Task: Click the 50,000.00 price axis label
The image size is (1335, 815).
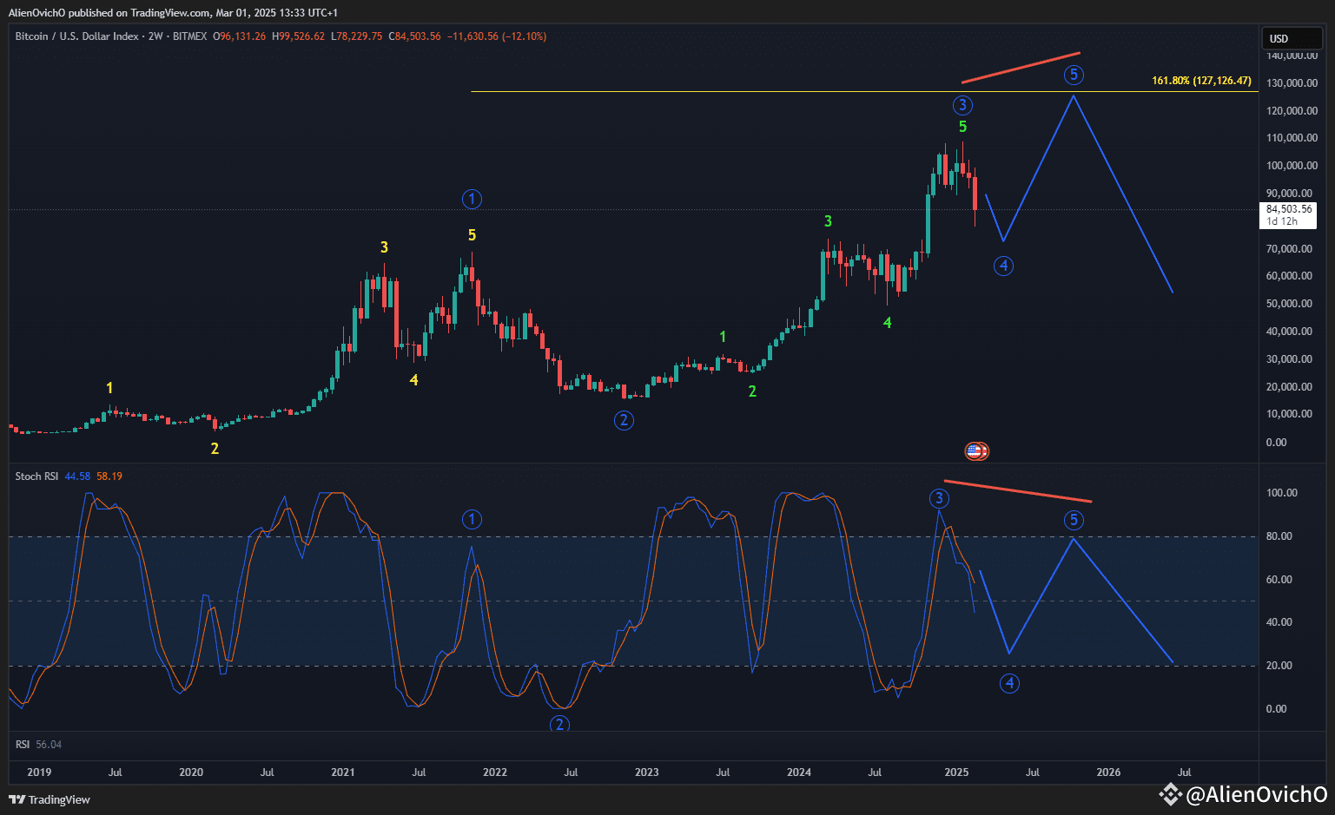Action: [1289, 304]
